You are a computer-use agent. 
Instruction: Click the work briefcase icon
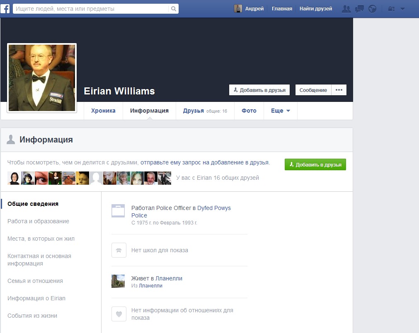(118, 211)
